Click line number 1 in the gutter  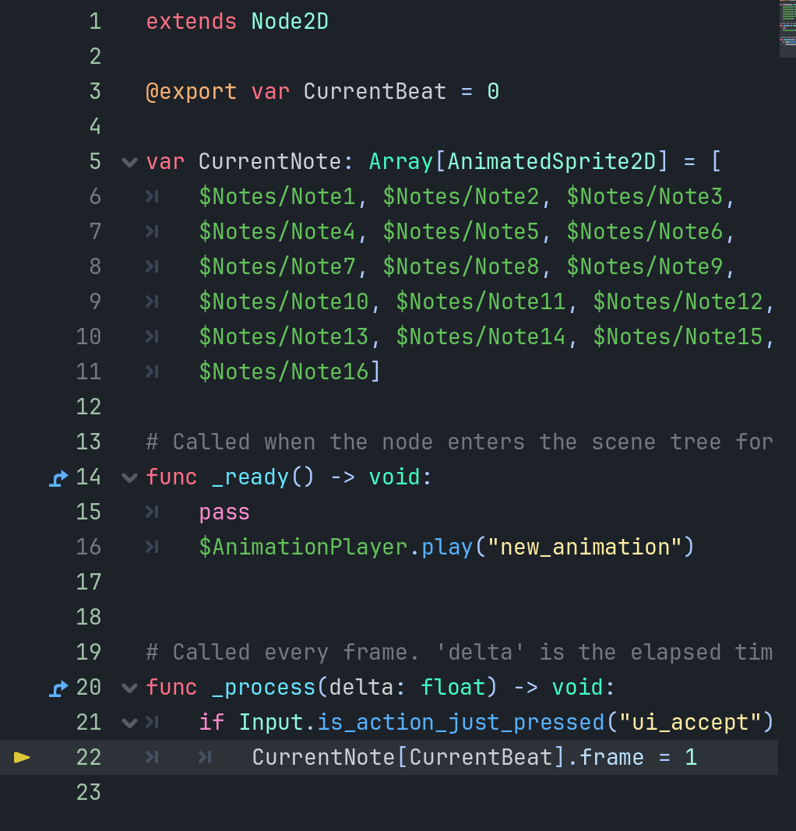coord(95,22)
